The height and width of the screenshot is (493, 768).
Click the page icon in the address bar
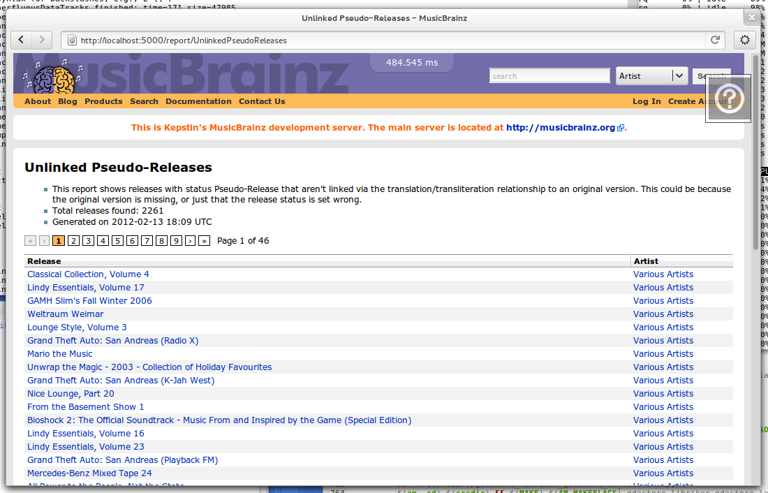tap(72, 41)
